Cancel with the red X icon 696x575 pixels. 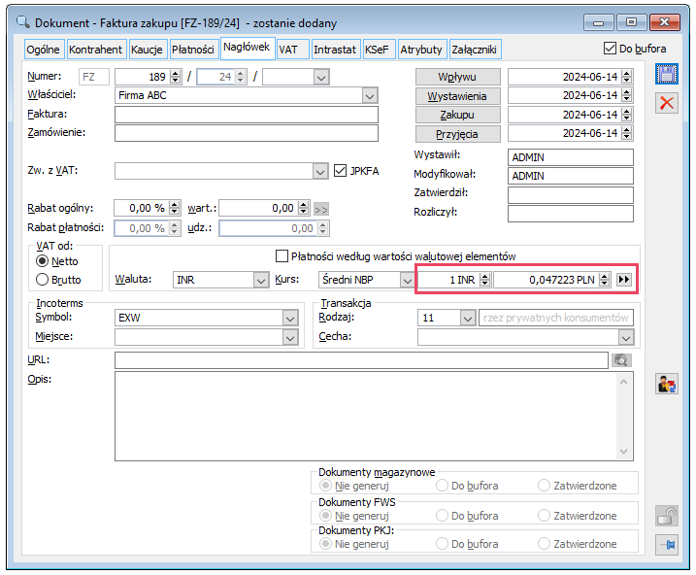[666, 104]
